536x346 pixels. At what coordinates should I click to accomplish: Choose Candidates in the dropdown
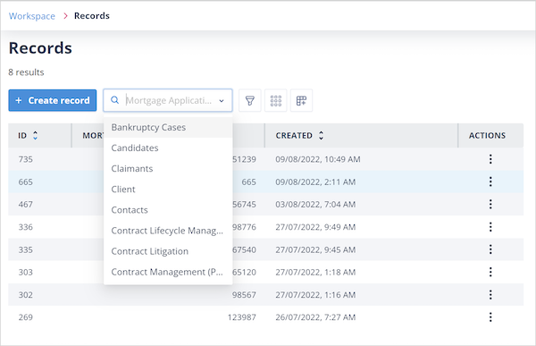[x=168, y=148]
